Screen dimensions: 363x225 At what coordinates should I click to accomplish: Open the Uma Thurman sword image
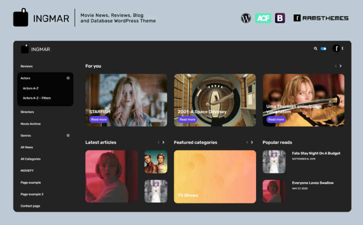(x=304, y=100)
